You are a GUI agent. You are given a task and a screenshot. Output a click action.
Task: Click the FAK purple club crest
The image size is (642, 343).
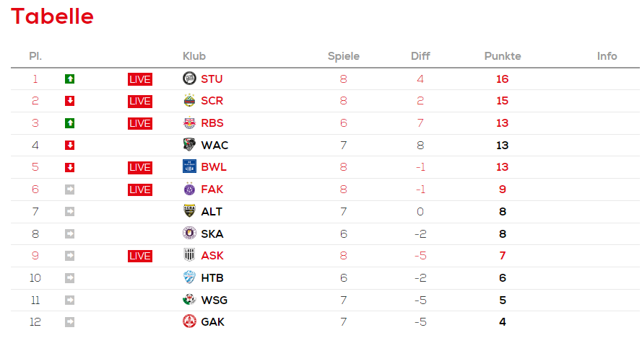click(189, 190)
